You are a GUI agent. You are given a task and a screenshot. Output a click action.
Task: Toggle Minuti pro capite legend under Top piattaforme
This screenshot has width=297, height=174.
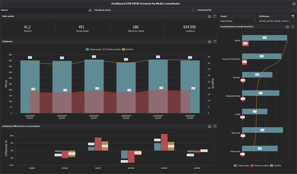(259, 166)
